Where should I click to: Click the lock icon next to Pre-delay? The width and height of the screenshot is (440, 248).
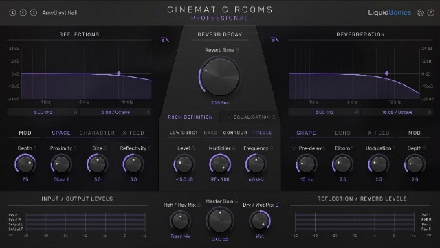pyautogui.click(x=324, y=148)
